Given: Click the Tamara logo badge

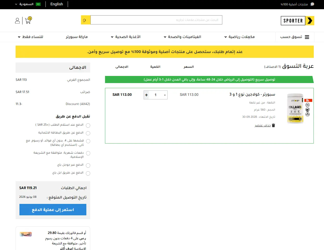Looking at the screenshot, I should (26, 234).
